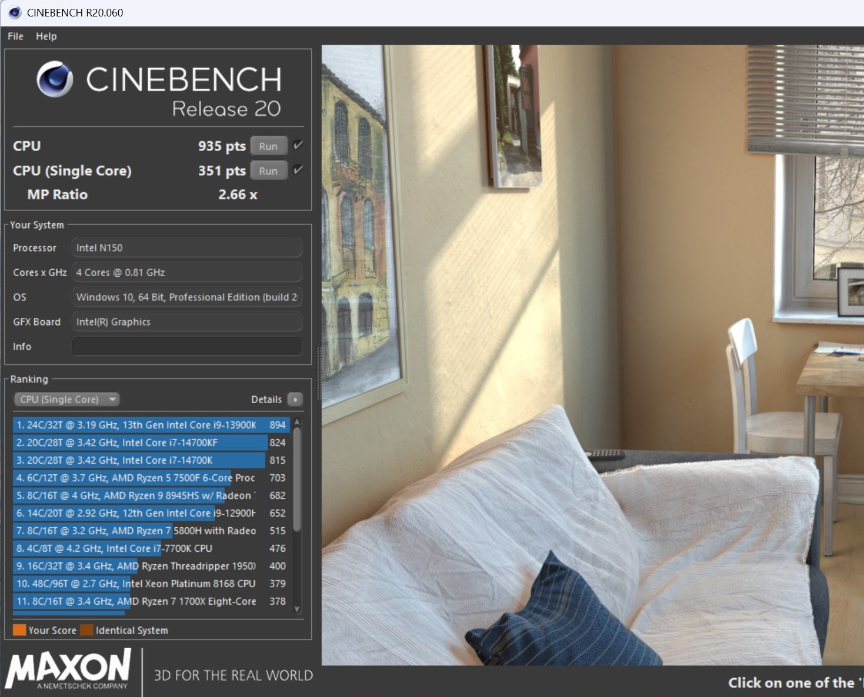
Task: Select ranking row 8 Intel Core i7-7700K
Action: (x=151, y=548)
